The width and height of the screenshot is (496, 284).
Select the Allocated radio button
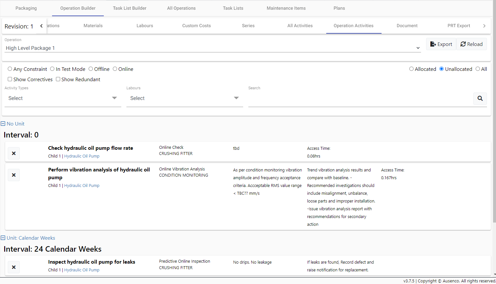pyautogui.click(x=411, y=69)
